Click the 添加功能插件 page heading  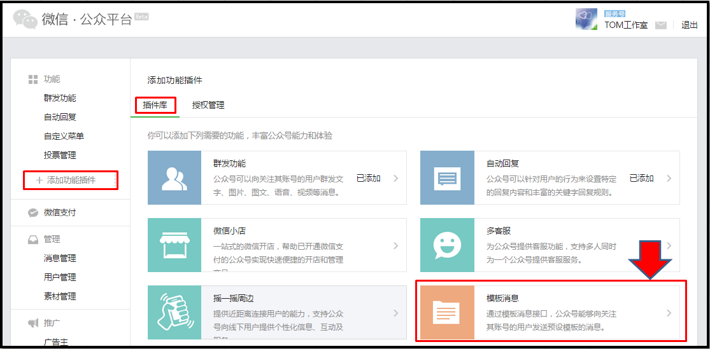pos(174,81)
